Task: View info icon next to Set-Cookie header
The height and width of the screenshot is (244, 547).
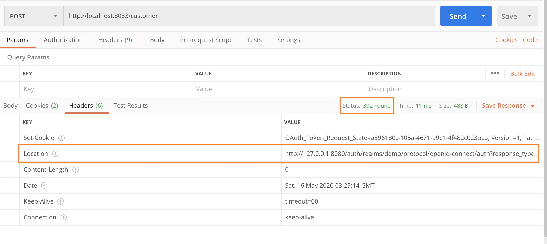Action: click(x=61, y=138)
